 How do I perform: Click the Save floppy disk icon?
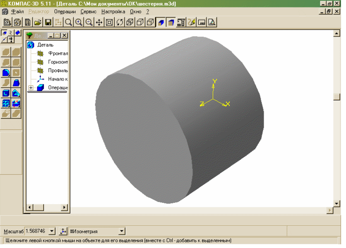tap(48, 22)
